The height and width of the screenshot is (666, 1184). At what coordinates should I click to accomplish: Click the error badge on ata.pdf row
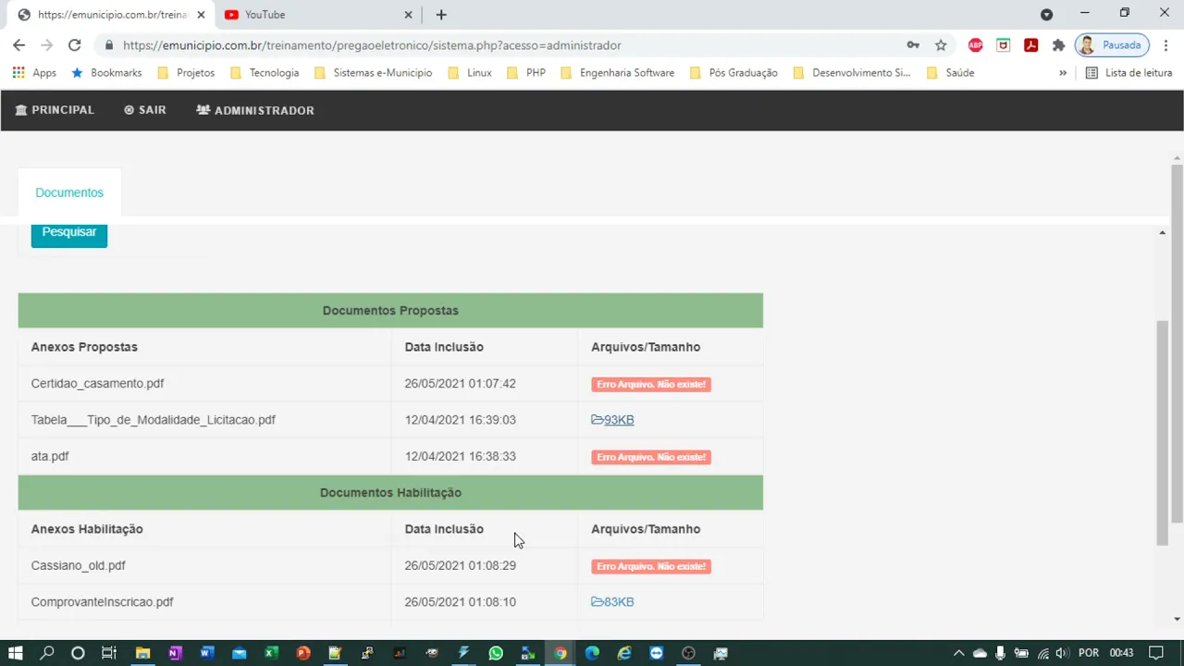click(651, 457)
